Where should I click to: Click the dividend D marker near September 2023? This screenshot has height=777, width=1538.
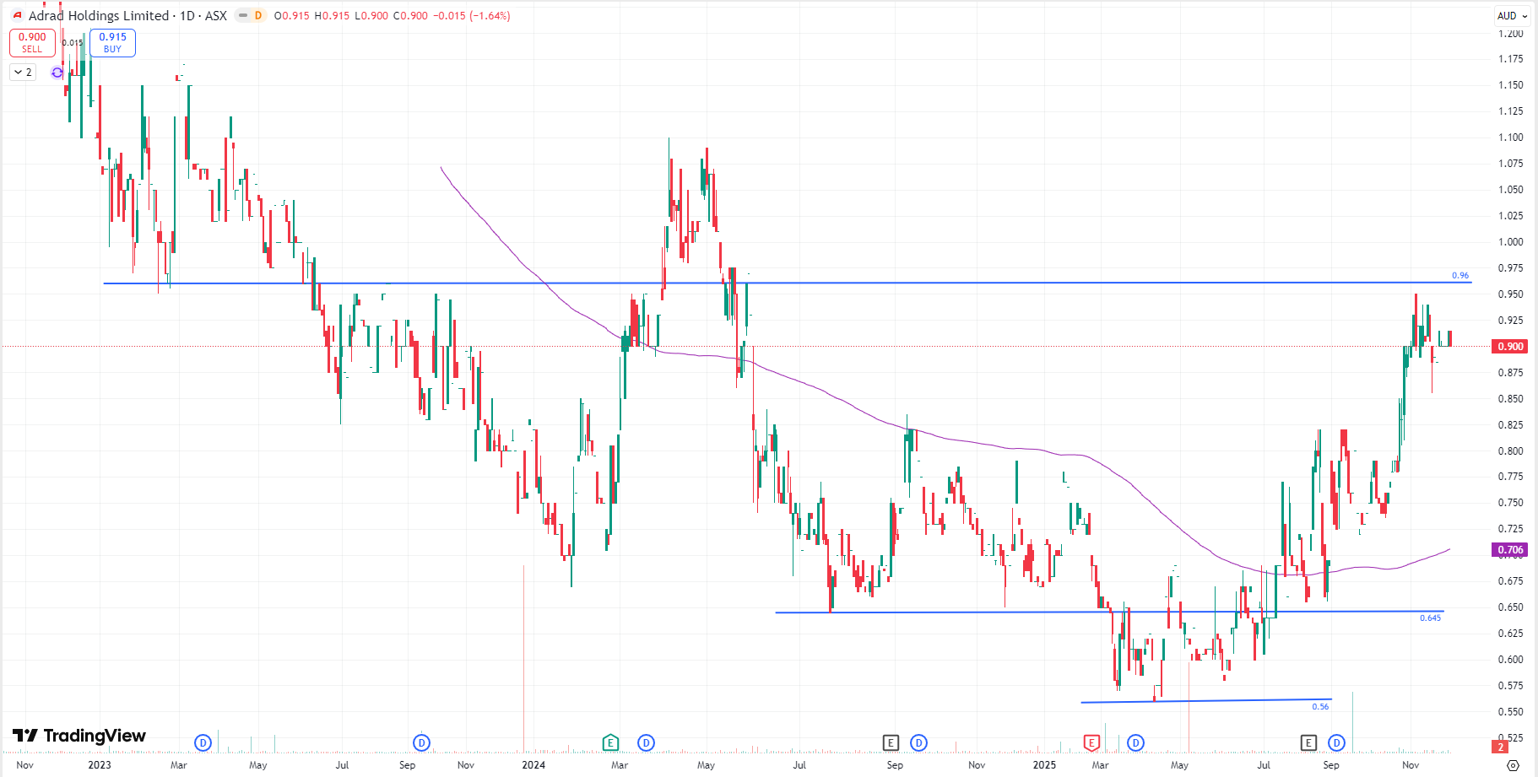point(421,742)
